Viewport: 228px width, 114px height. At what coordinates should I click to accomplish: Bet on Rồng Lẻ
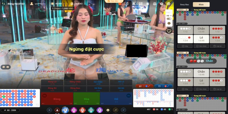tap(52, 83)
